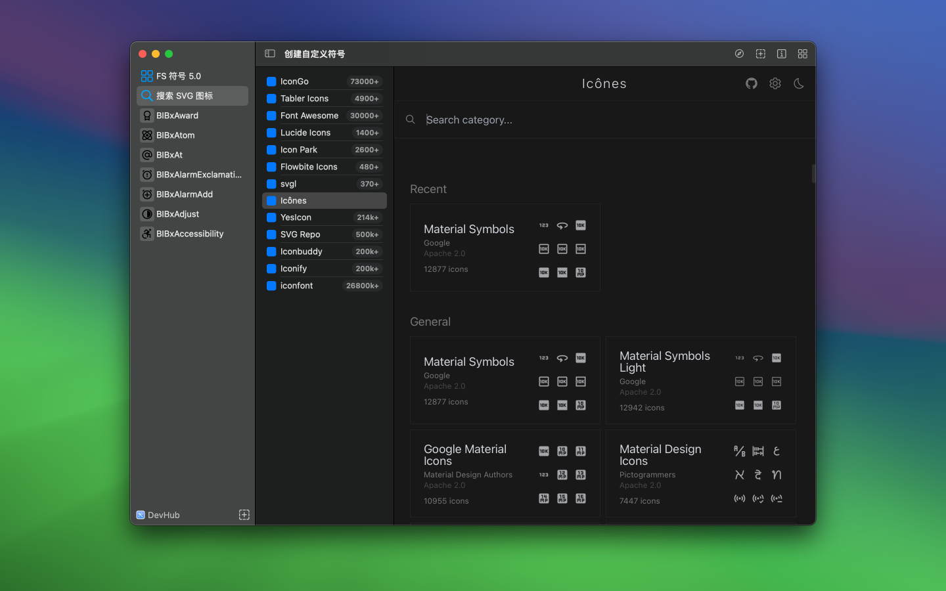Select BIBxAward in the sidebar

point(192,116)
